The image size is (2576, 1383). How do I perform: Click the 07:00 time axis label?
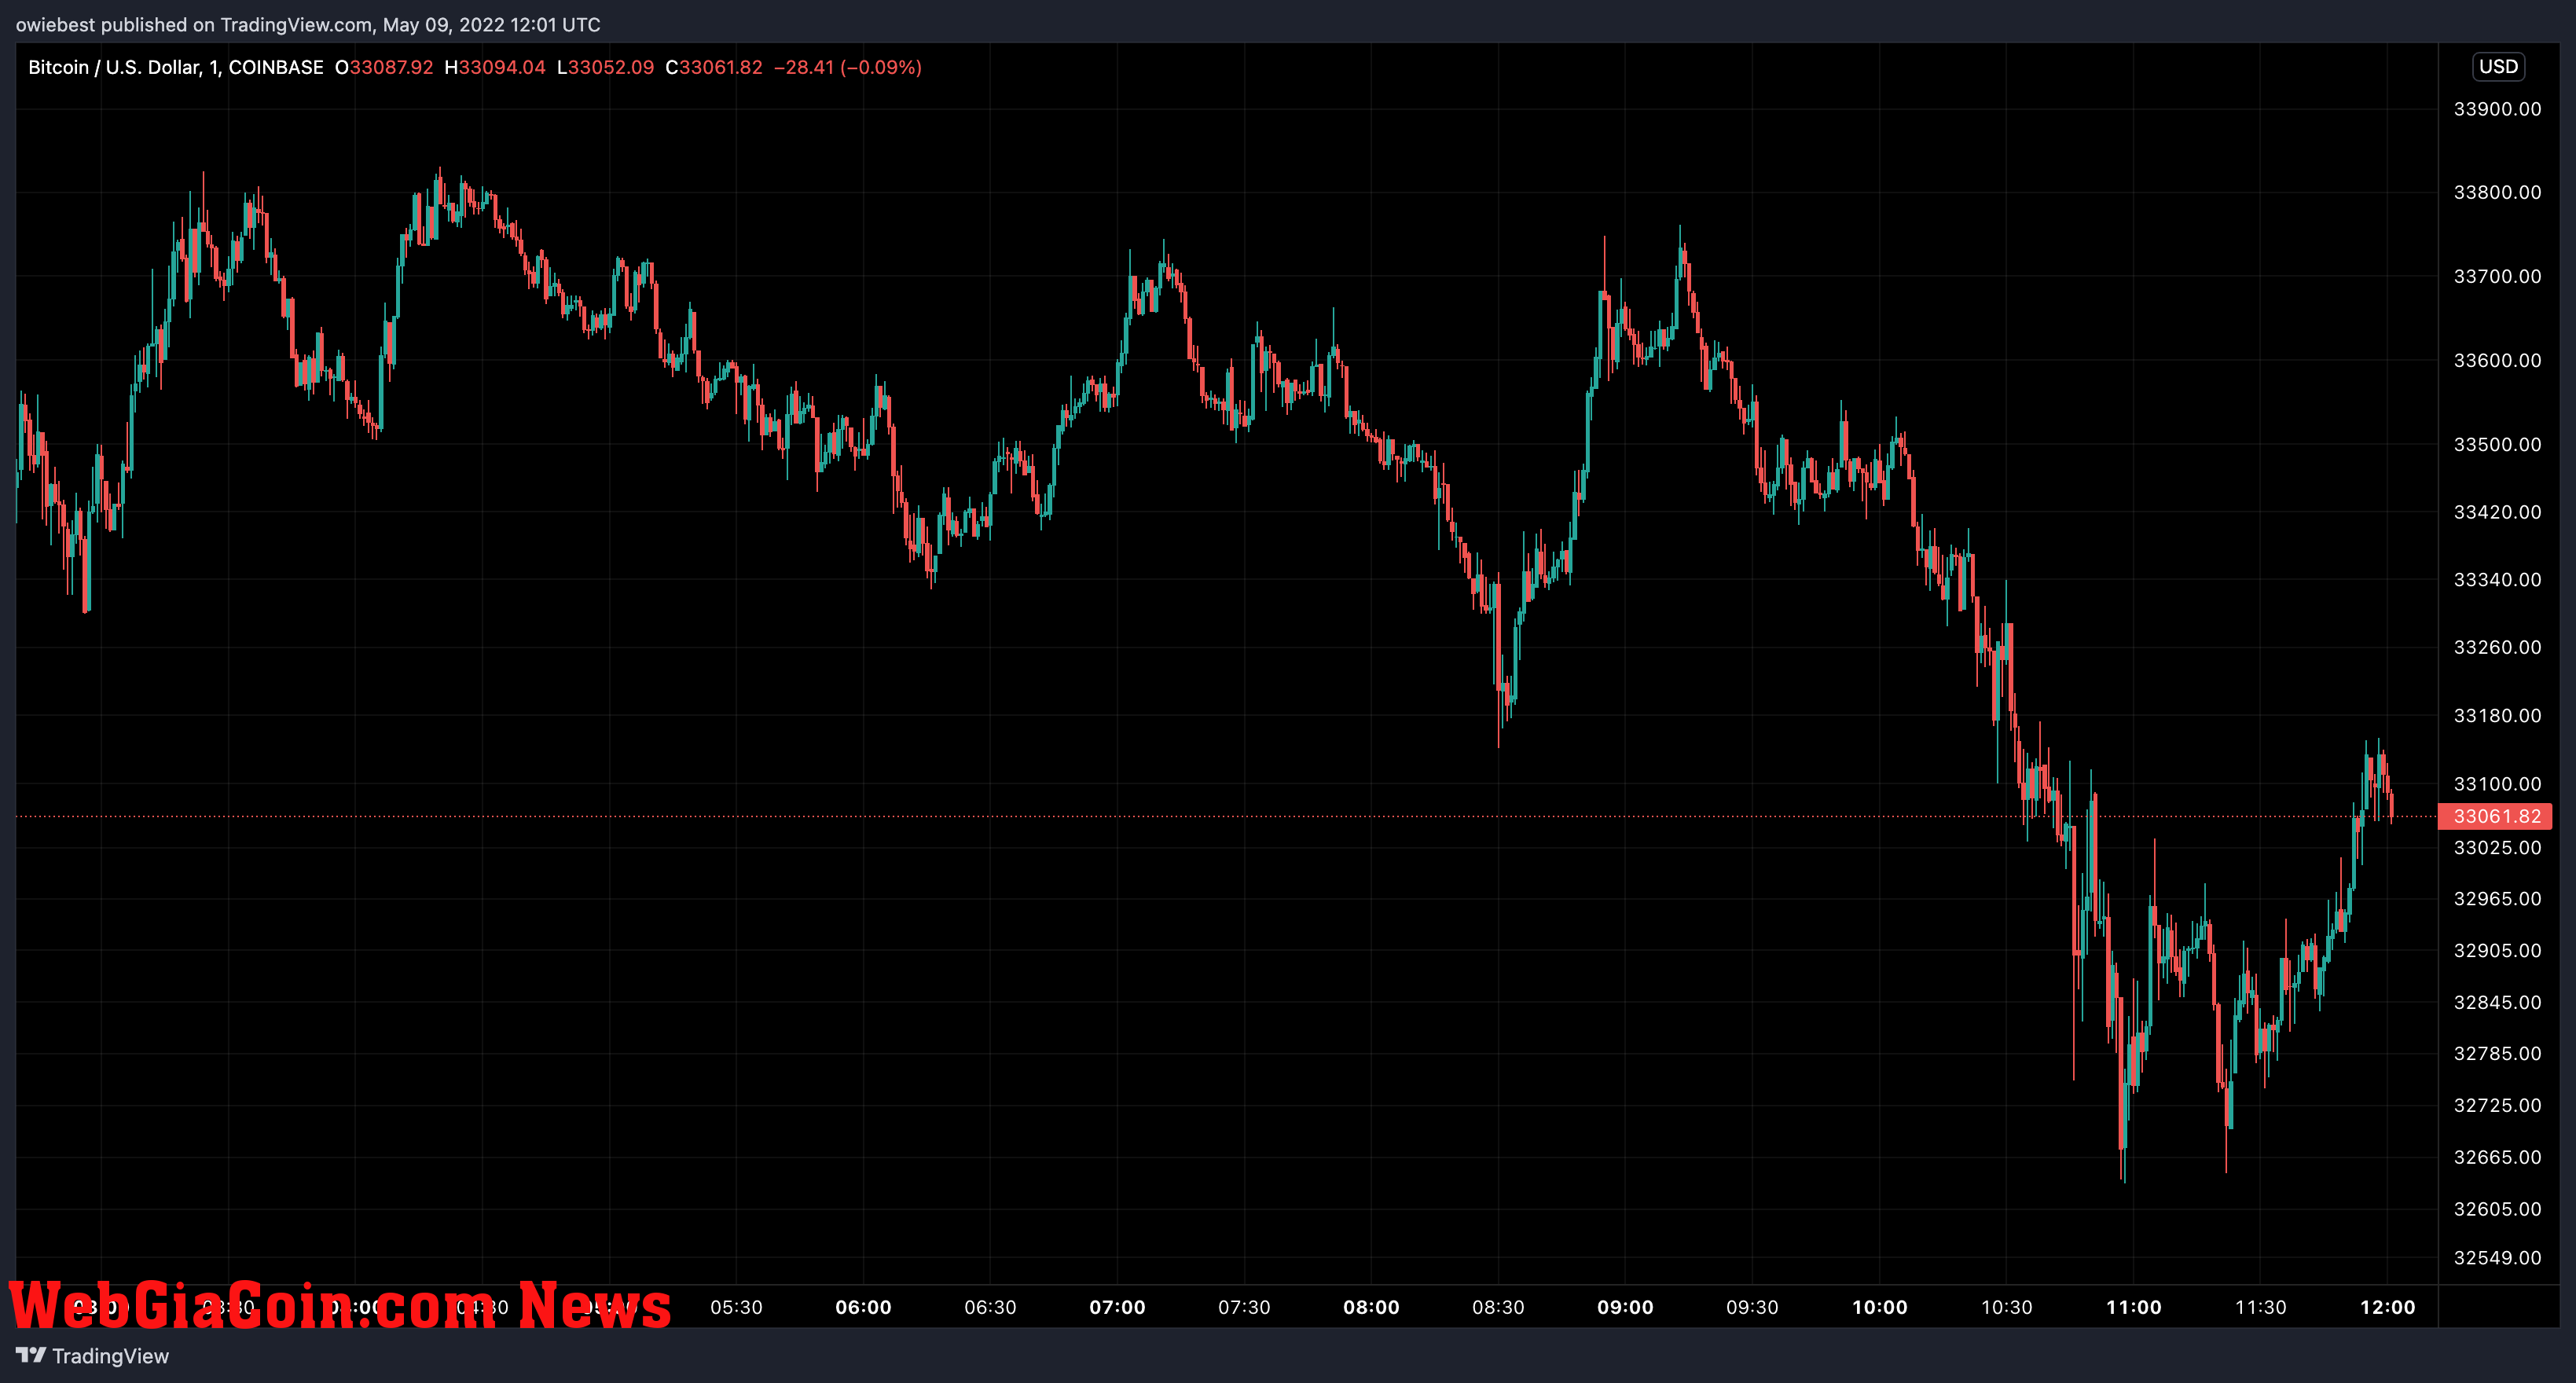pyautogui.click(x=1117, y=1307)
